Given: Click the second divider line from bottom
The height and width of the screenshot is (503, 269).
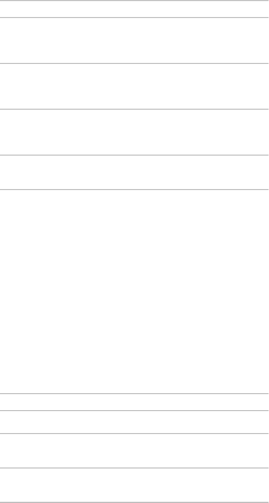Looking at the screenshot, I should (x=134, y=468).
